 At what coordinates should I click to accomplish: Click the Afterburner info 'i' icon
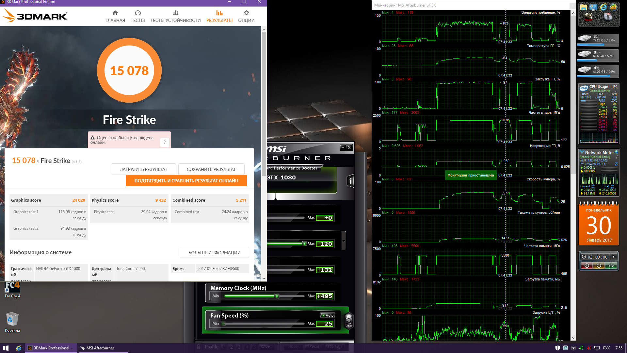[351, 181]
